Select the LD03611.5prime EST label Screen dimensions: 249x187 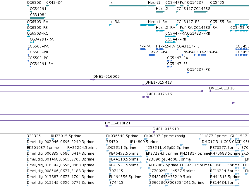pyautogui.click(x=121, y=148)
